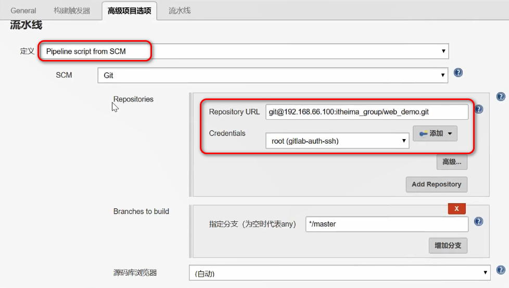
Task: Click help icon beside Repository URL field
Action: (x=478, y=109)
